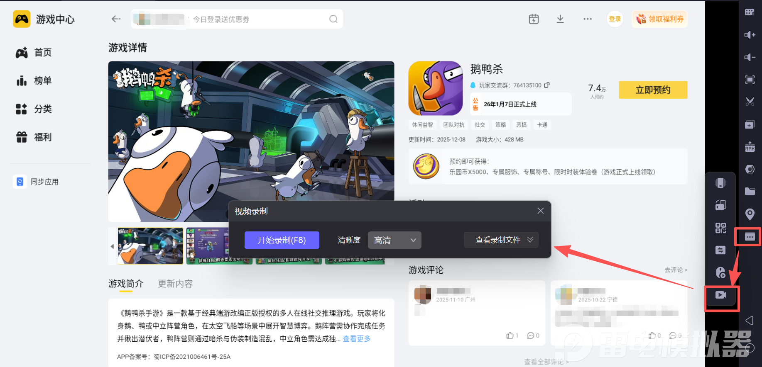Open the downloads arrow icon
762x367 pixels.
[x=560, y=19]
